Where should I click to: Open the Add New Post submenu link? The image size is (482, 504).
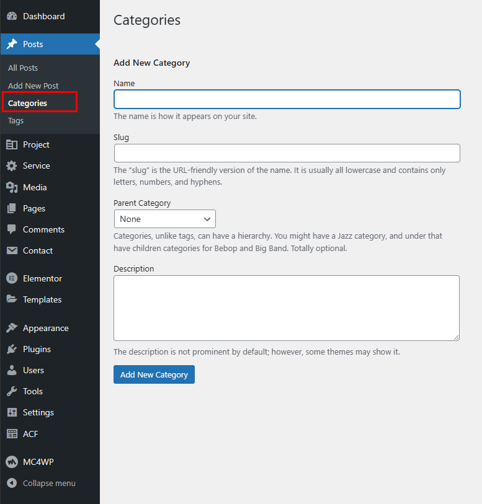(33, 86)
